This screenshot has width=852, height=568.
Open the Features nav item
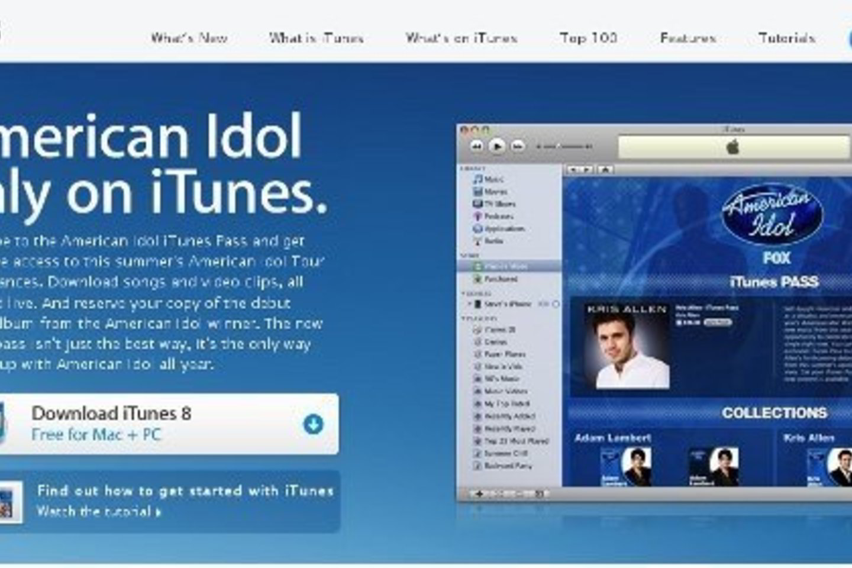pyautogui.click(x=688, y=38)
